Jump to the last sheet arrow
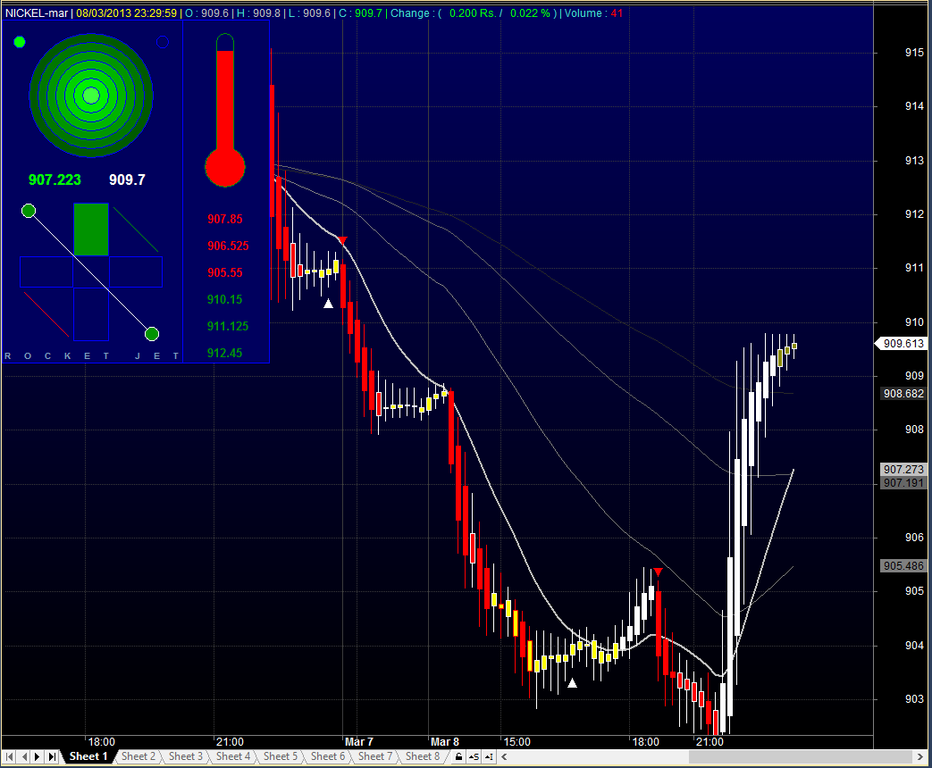 click(x=53, y=756)
